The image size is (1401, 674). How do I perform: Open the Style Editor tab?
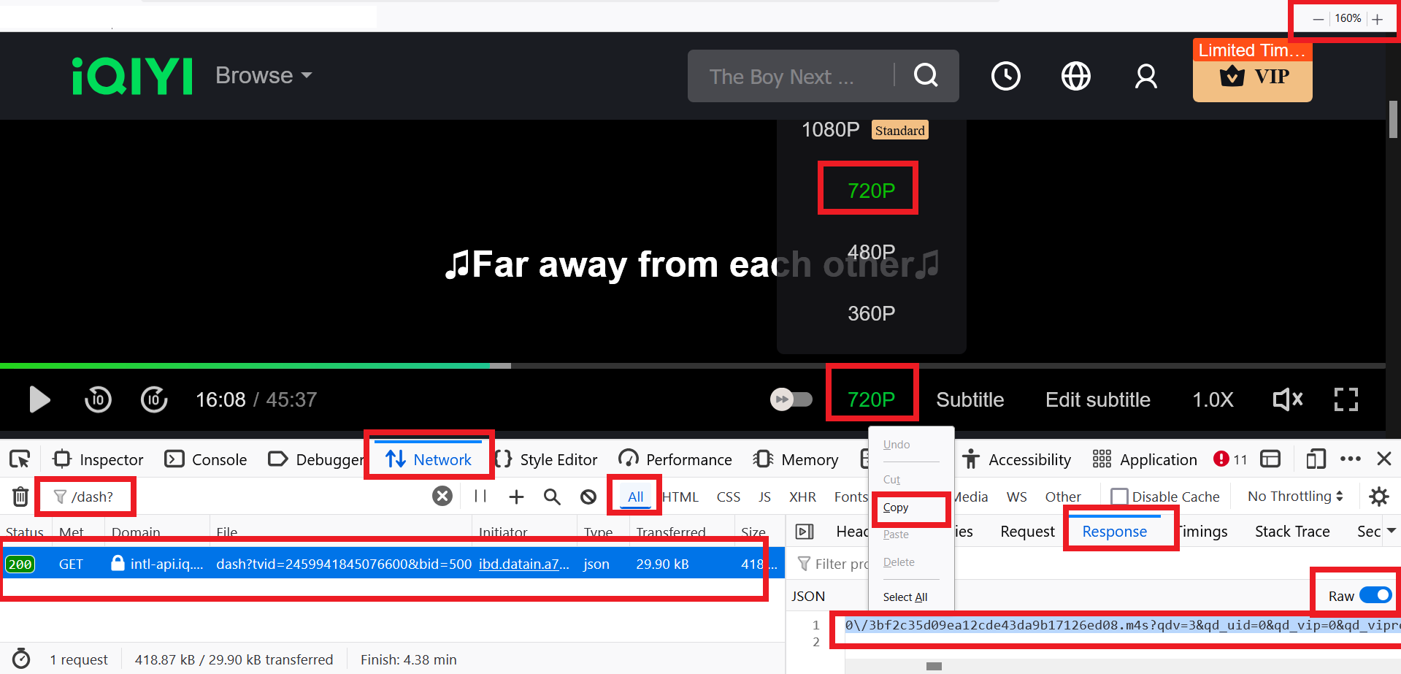pos(546,459)
